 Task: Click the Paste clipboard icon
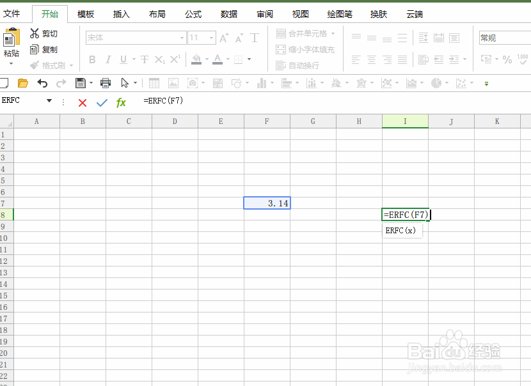tap(12, 37)
